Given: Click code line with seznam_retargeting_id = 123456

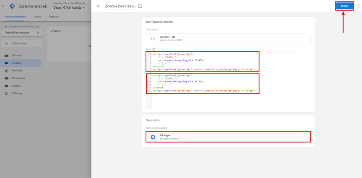Looking at the screenshot, I should [181, 60].
